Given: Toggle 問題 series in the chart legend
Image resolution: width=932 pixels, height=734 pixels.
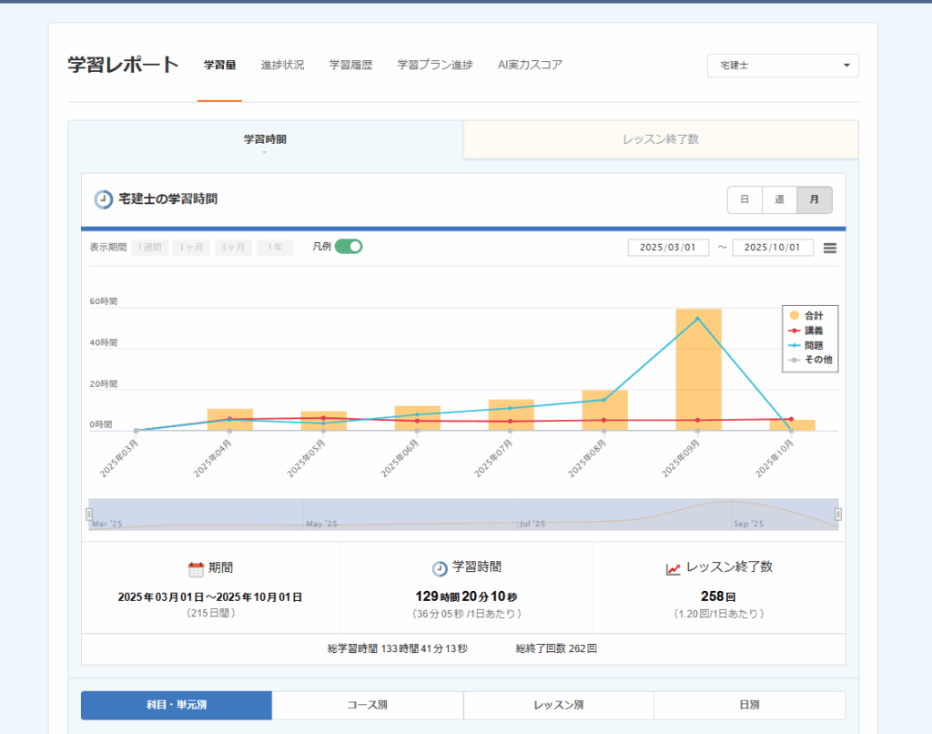Looking at the screenshot, I should tap(806, 345).
